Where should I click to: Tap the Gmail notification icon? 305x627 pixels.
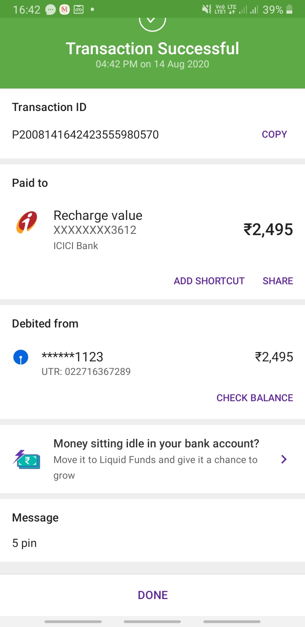coord(64,9)
